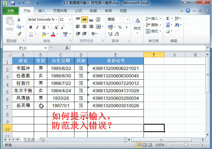The image size is (212, 149).
Task: Click the Increase Font Size icon
Action: [56, 27]
